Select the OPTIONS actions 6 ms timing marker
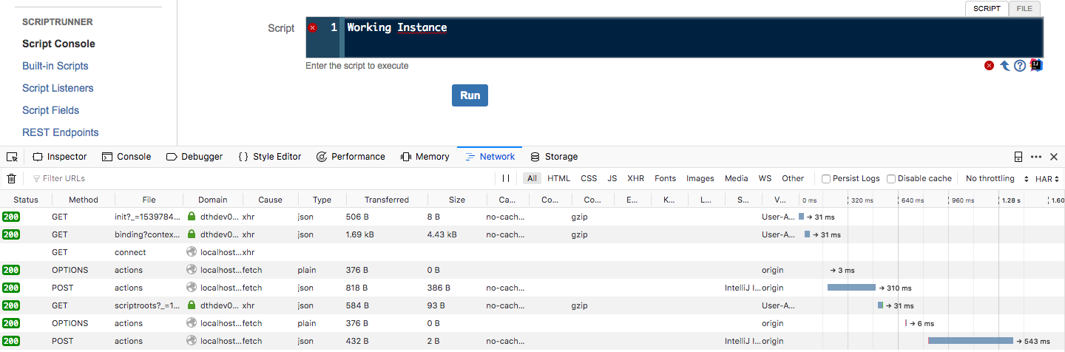This screenshot has width=1065, height=352. point(906,323)
